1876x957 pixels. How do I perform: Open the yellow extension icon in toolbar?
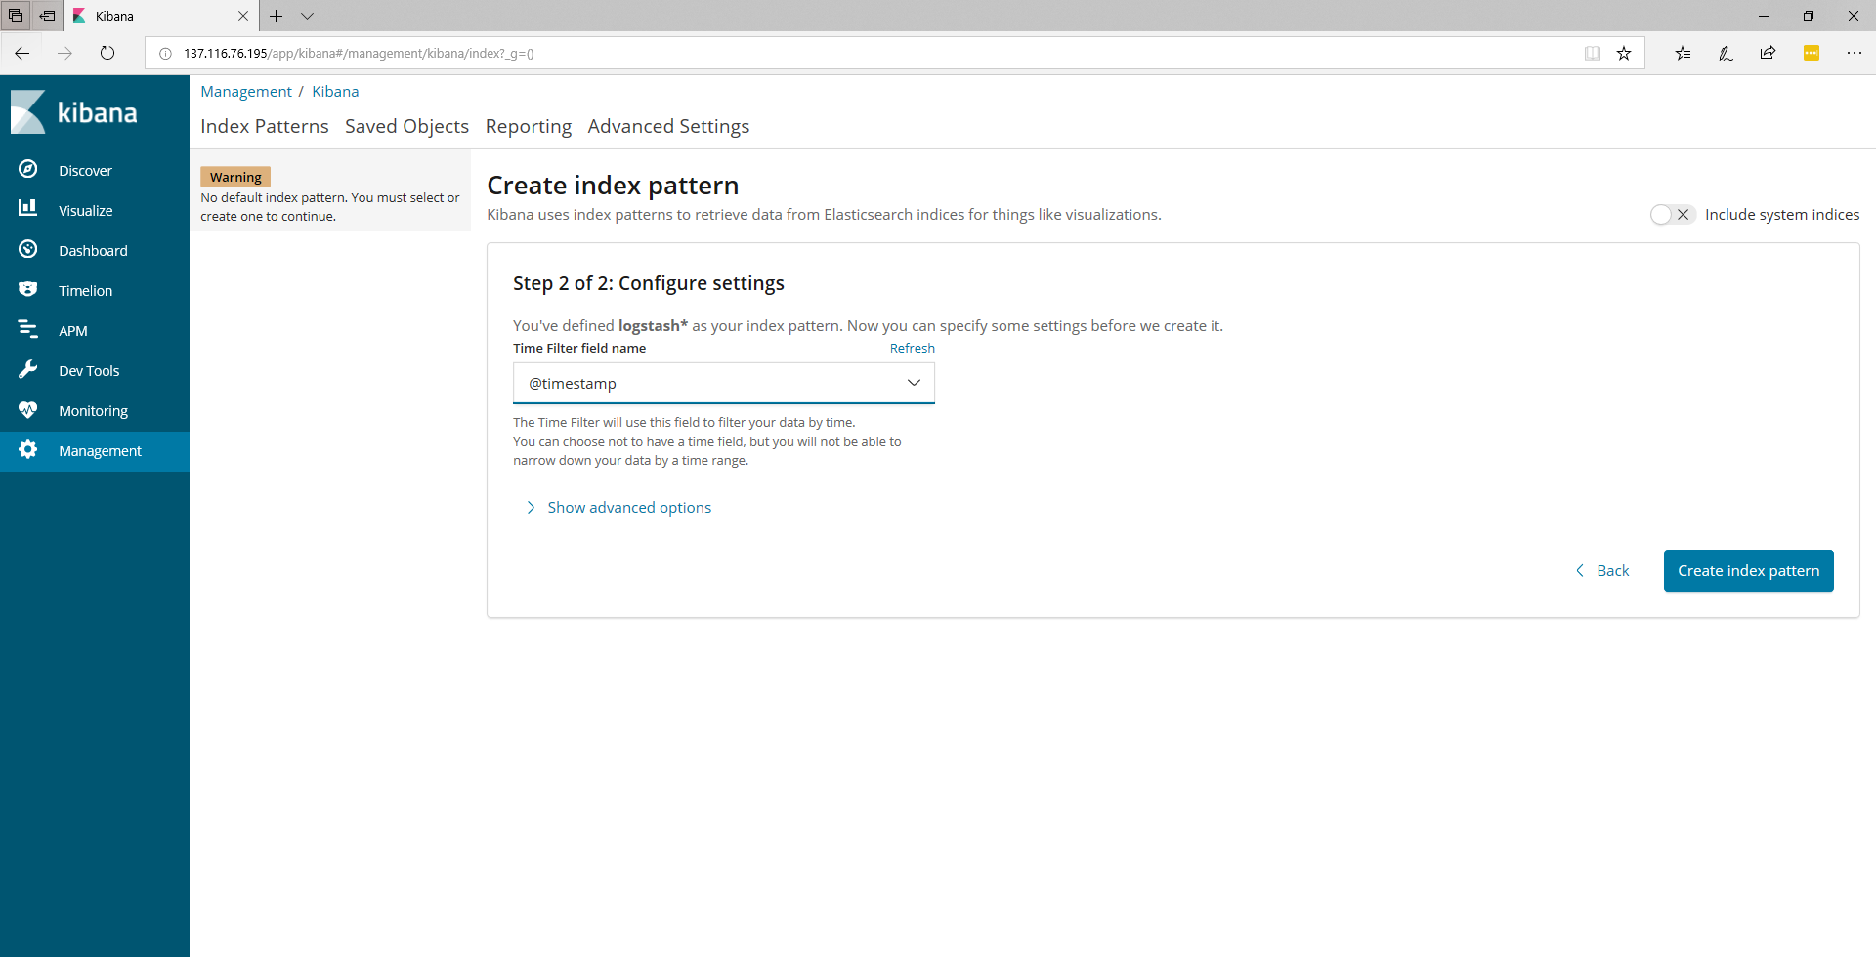(x=1812, y=53)
